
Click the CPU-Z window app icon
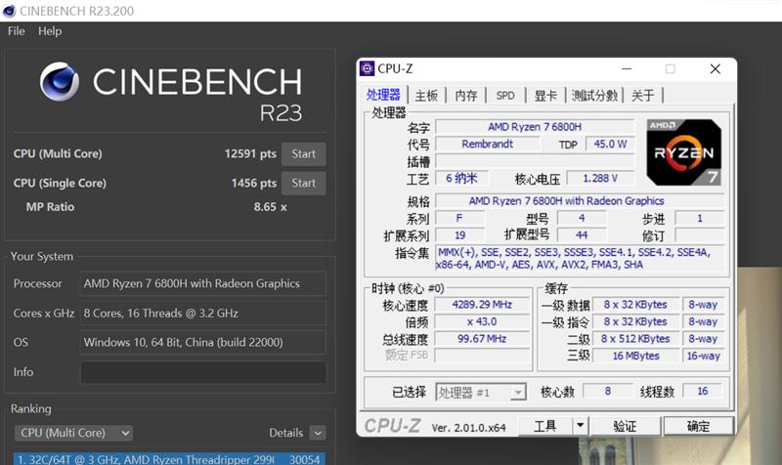click(x=368, y=68)
